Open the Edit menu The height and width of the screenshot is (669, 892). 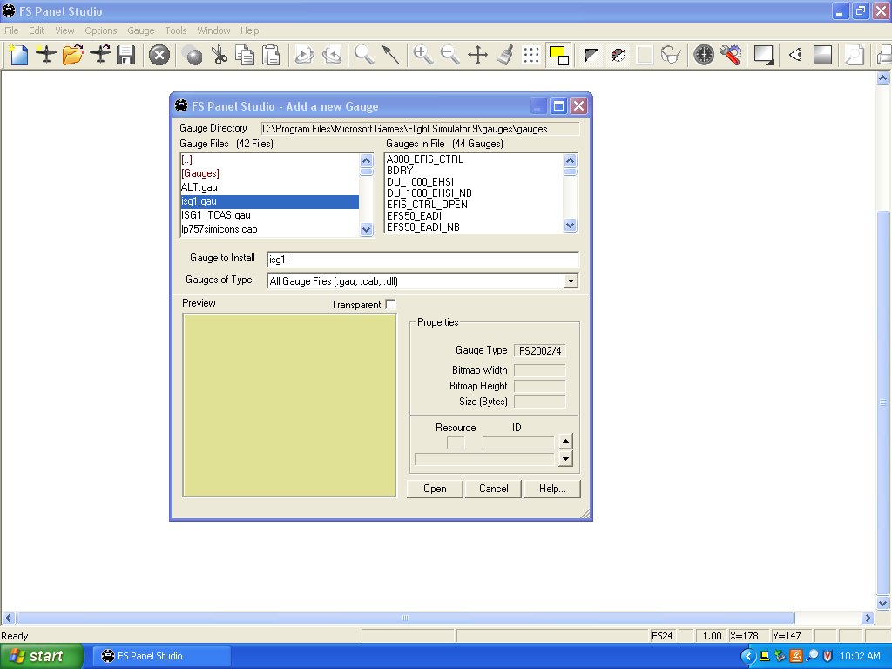click(x=37, y=30)
